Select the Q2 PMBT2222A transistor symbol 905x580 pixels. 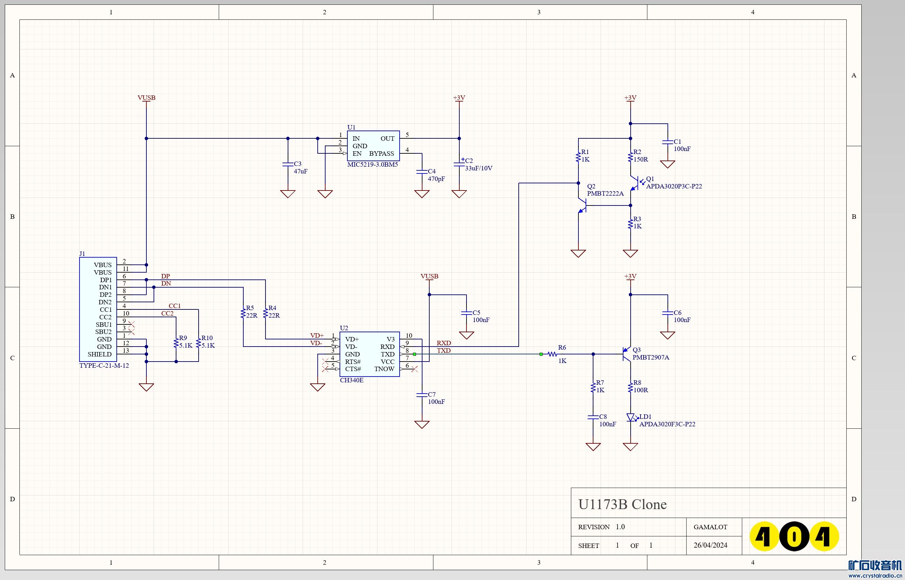coord(583,205)
